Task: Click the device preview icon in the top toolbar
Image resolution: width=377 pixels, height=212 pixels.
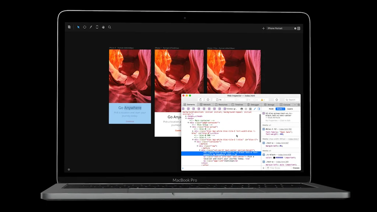Action: pyautogui.click(x=97, y=27)
